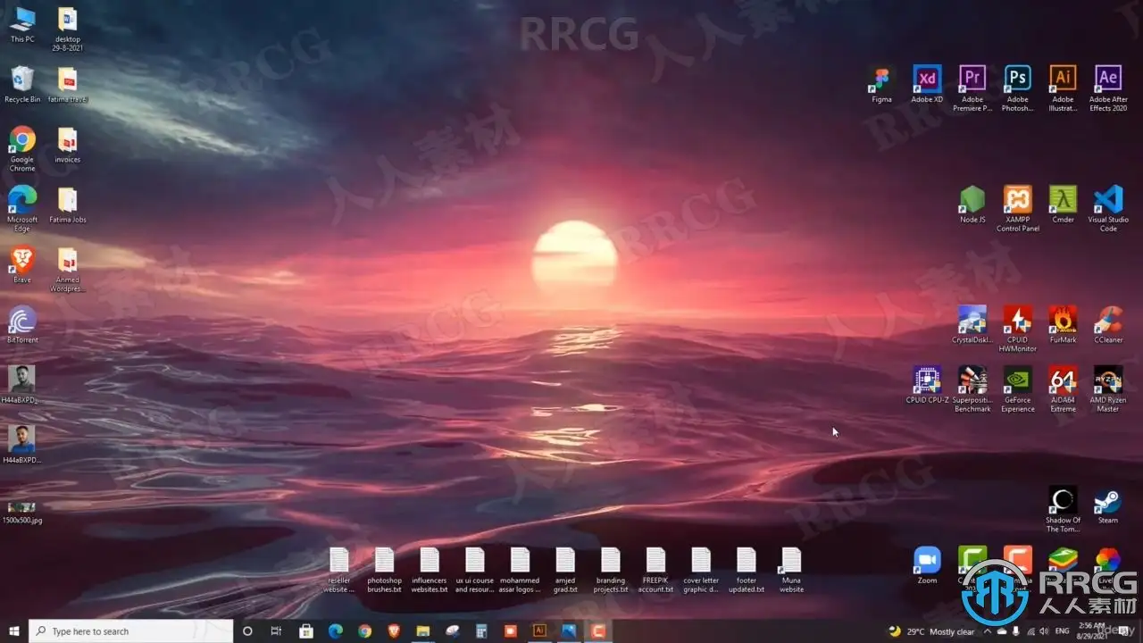
Task: Open Cortana from the taskbar
Action: [248, 631]
